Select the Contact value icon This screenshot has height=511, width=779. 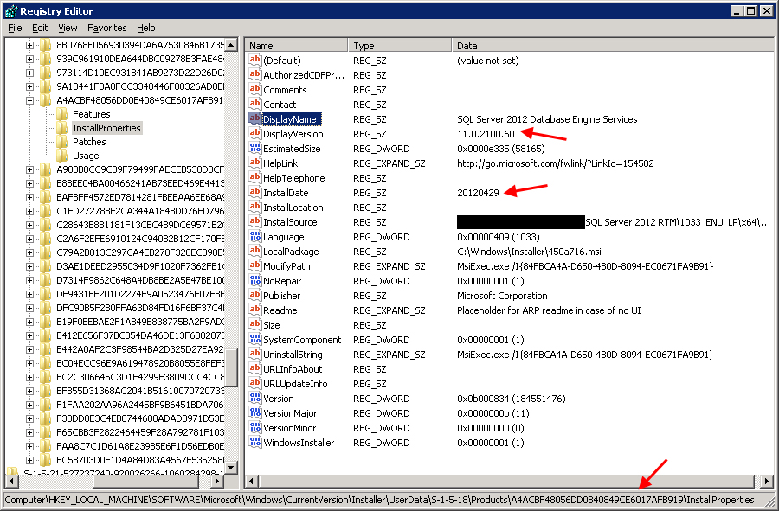pos(254,104)
